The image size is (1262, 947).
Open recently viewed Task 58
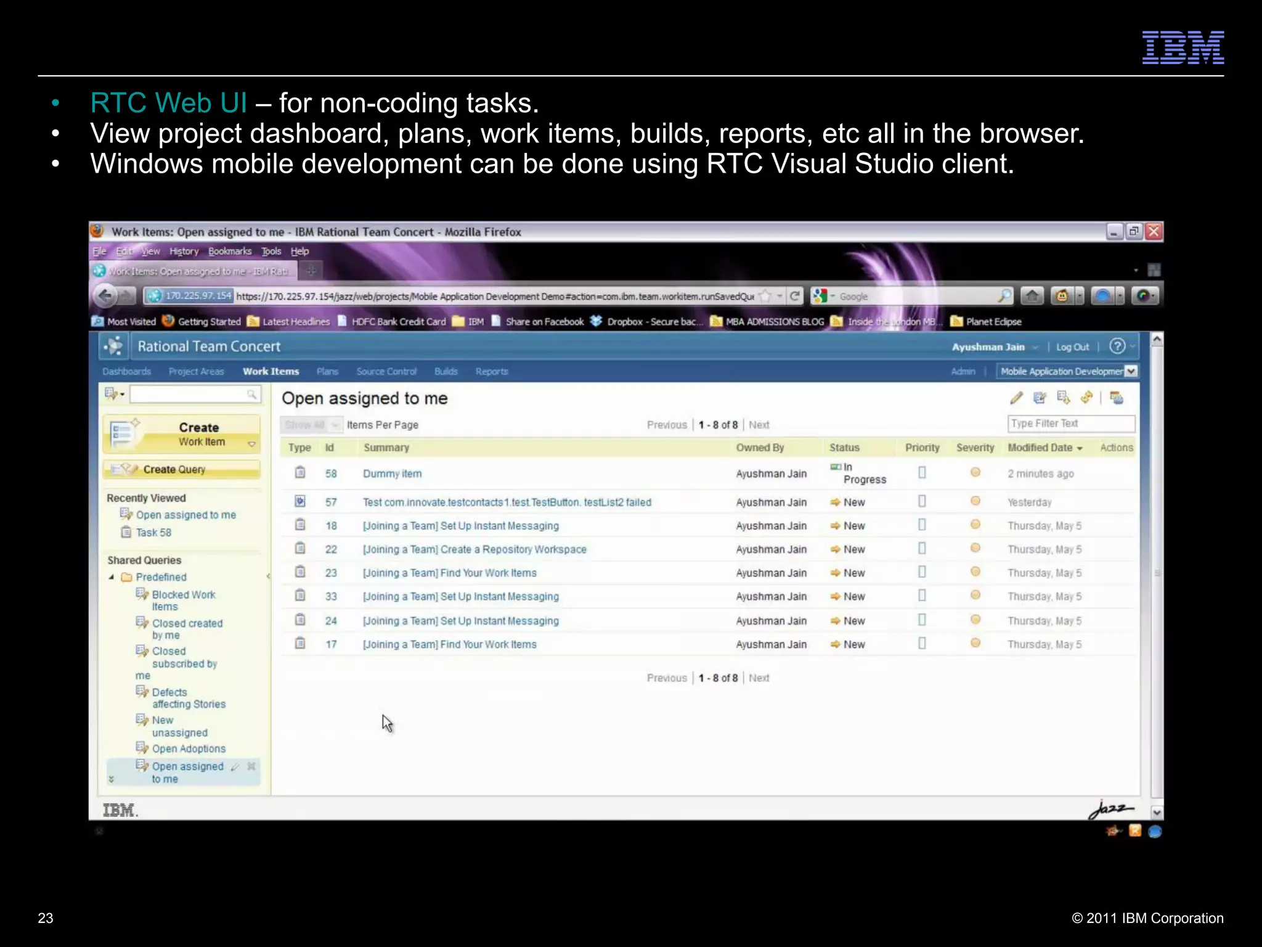point(153,533)
